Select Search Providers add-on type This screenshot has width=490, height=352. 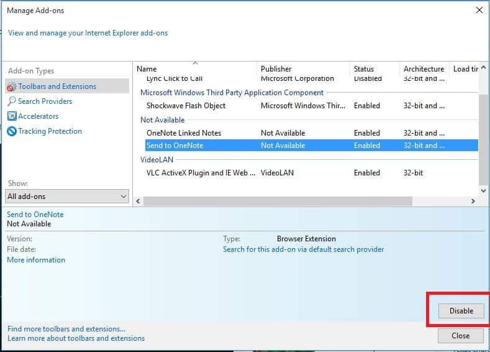[x=45, y=101]
